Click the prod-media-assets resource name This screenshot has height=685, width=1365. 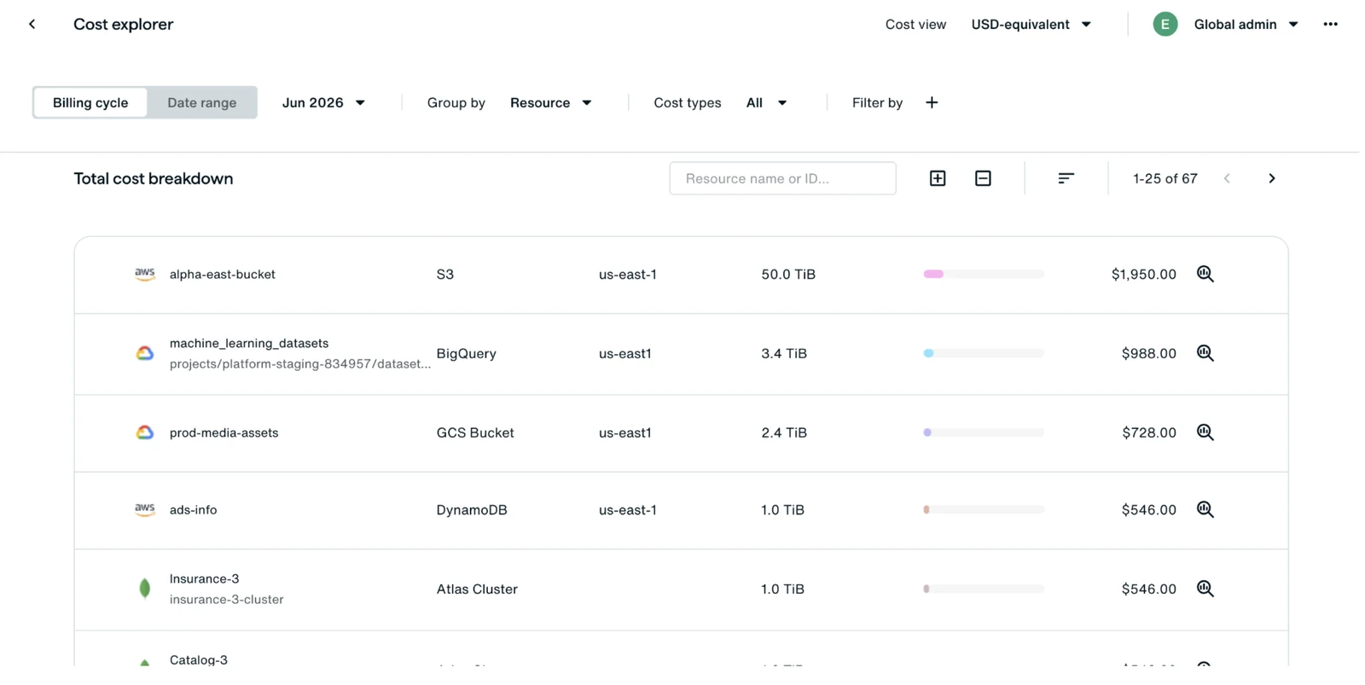224,432
